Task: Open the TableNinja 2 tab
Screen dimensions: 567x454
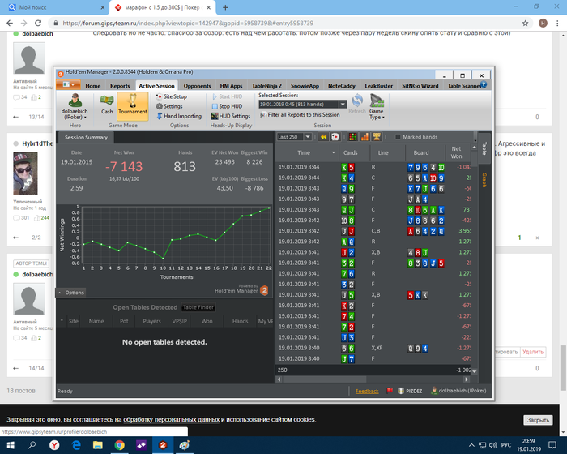Action: coord(266,86)
